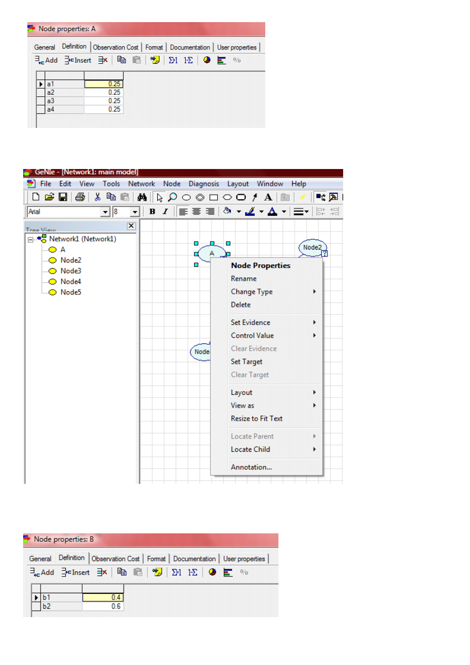The height and width of the screenshot is (665, 470).
Task: Click the Open file folder icon in GeNIe toolbar
Action: point(49,197)
